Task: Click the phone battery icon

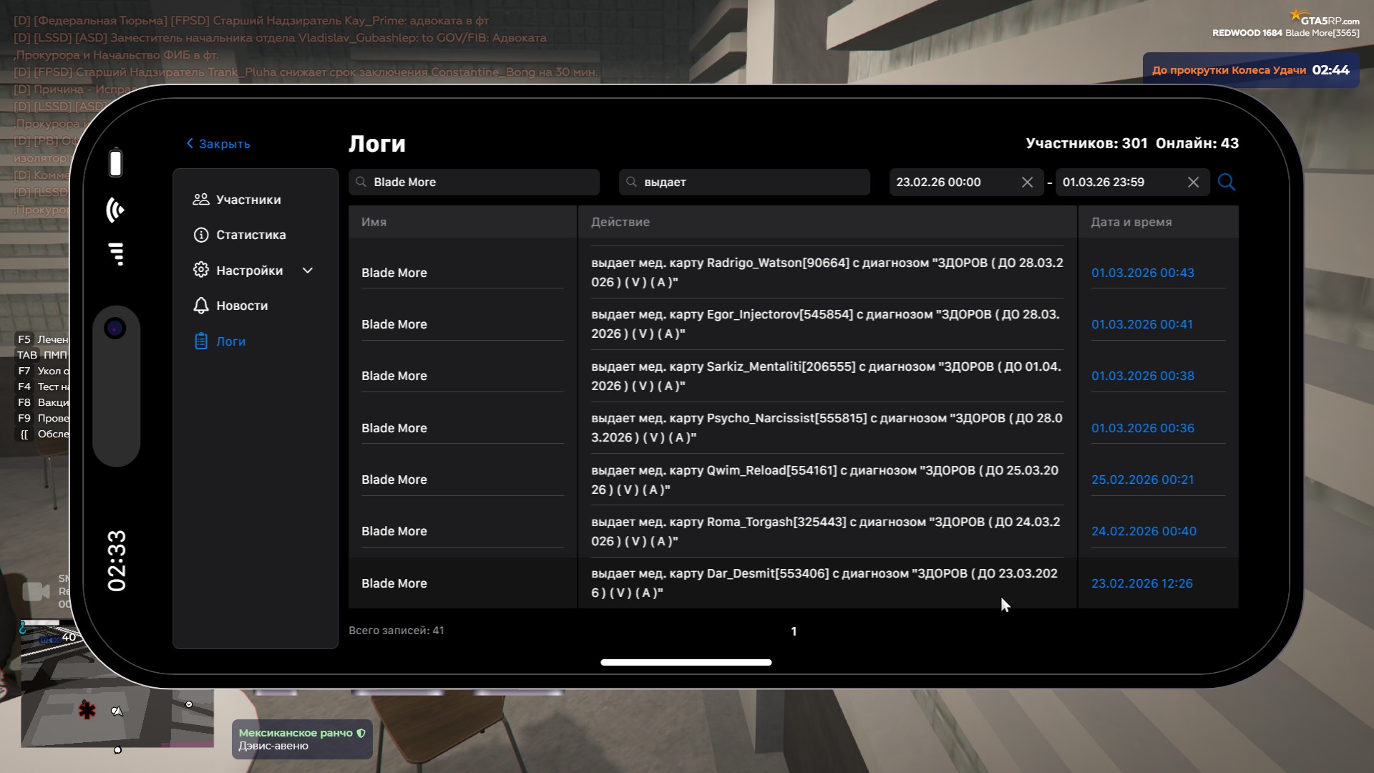Action: coord(116,162)
